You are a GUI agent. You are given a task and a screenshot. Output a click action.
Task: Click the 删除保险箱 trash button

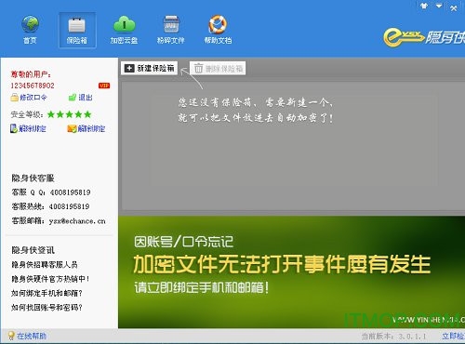coord(218,68)
